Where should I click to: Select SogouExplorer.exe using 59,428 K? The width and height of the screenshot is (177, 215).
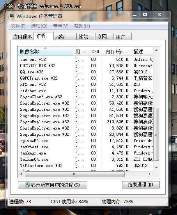coord(85,103)
